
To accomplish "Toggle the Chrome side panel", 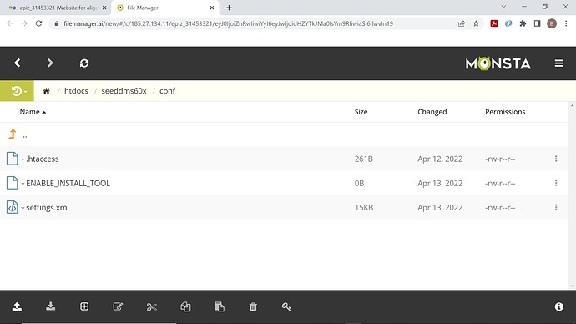I will [537, 23].
